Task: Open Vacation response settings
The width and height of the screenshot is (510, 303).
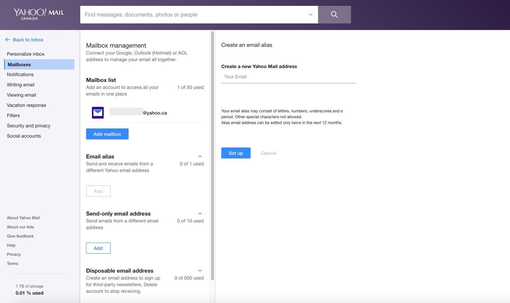Action: 26,105
